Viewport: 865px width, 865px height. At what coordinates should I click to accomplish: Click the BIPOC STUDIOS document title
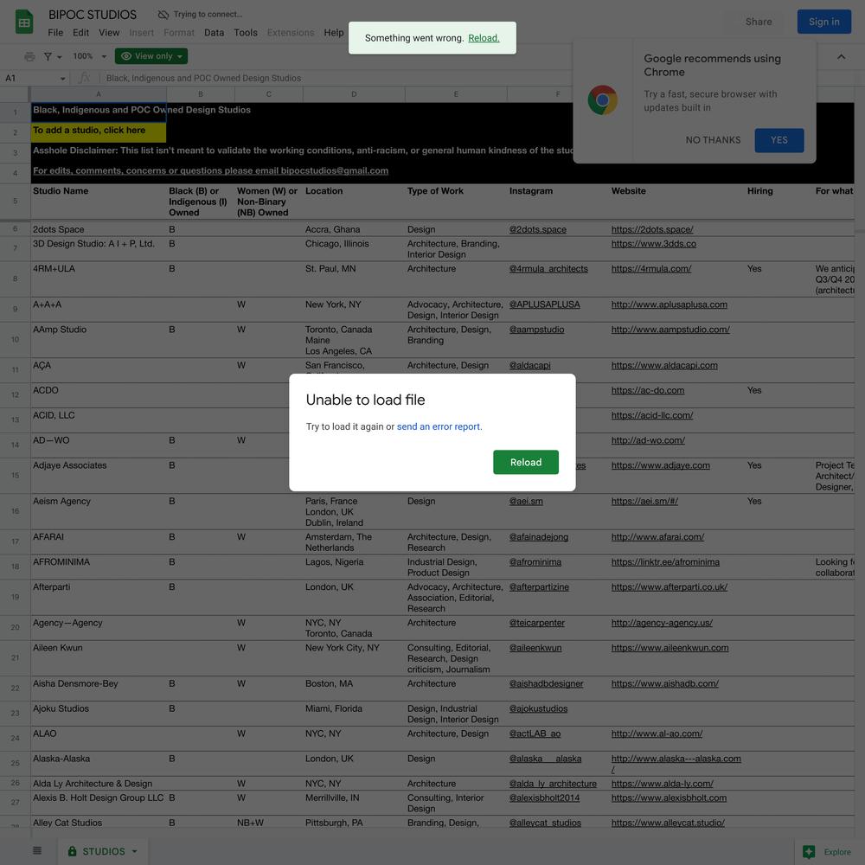pos(93,15)
